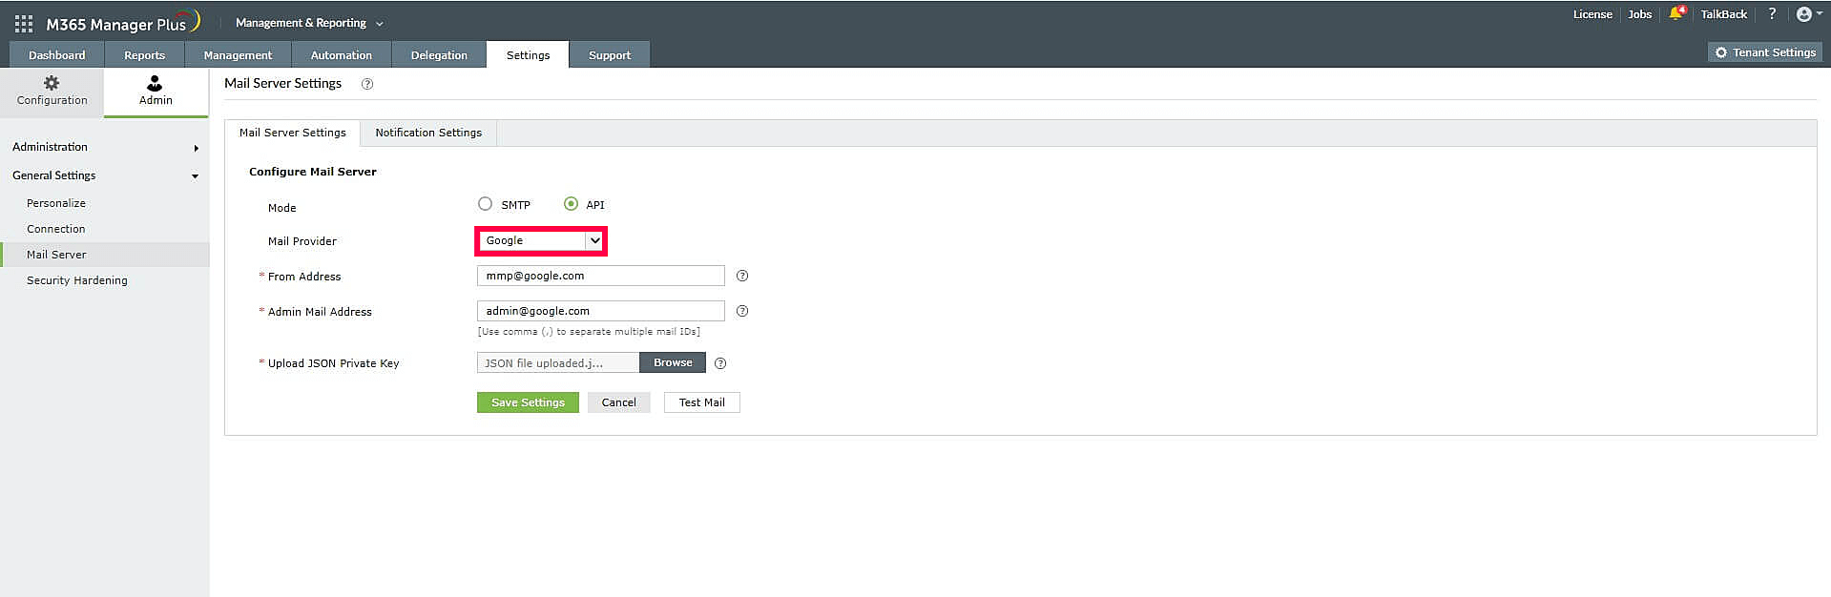Viewport: 1831px width, 597px height.
Task: Click help icon next to From Address field
Action: point(742,276)
